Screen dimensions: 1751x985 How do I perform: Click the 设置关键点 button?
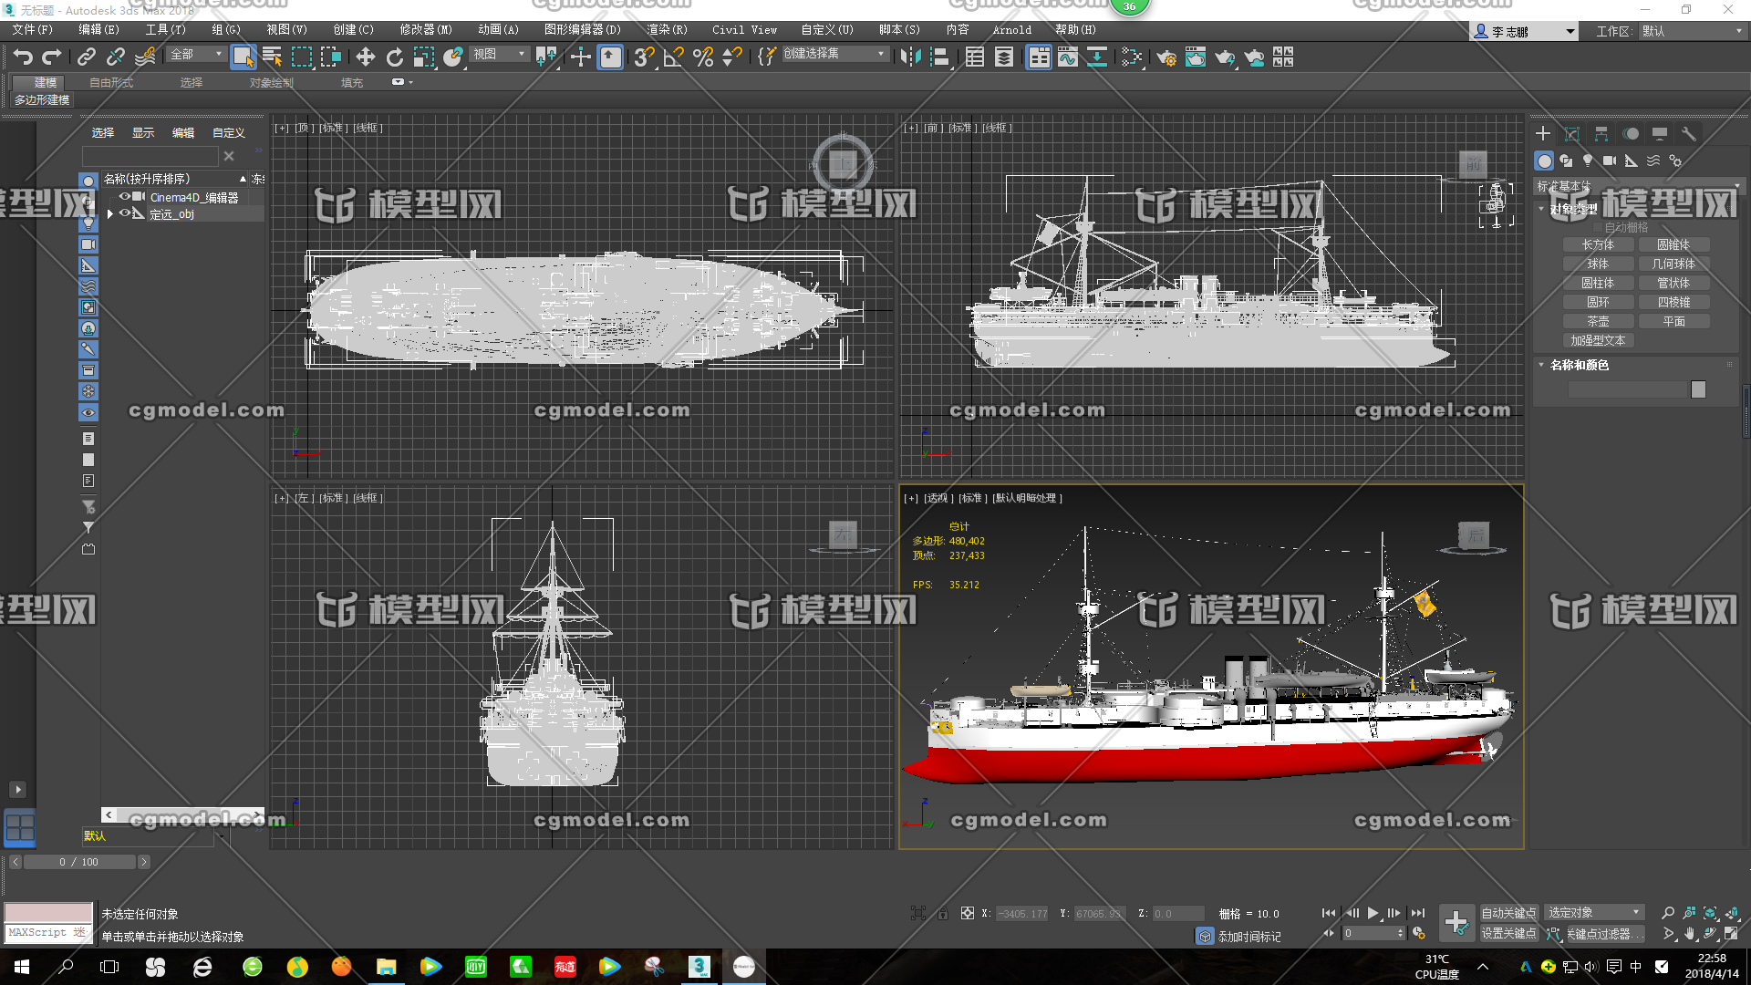1508,933
